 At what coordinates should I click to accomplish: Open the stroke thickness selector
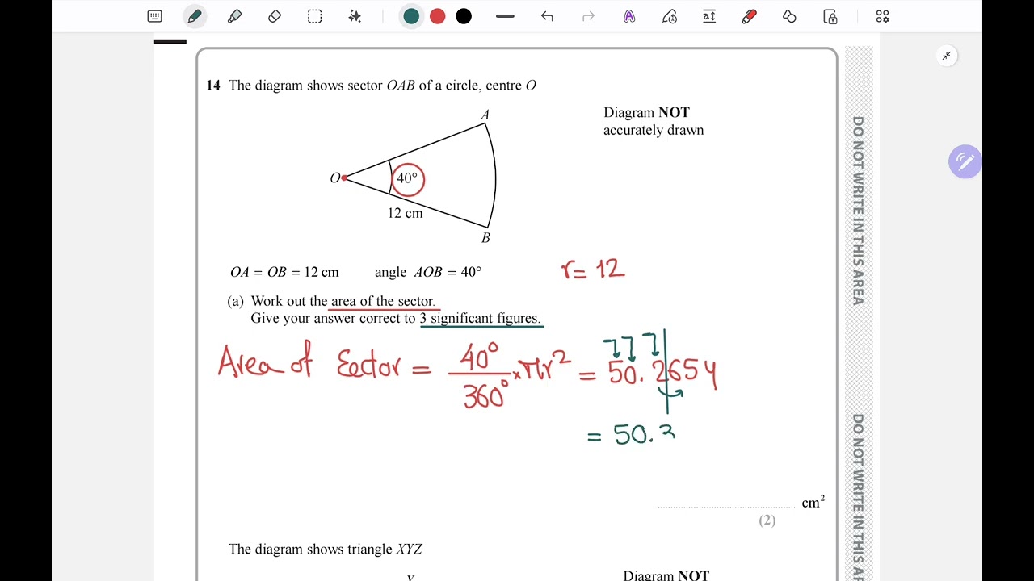[506, 16]
